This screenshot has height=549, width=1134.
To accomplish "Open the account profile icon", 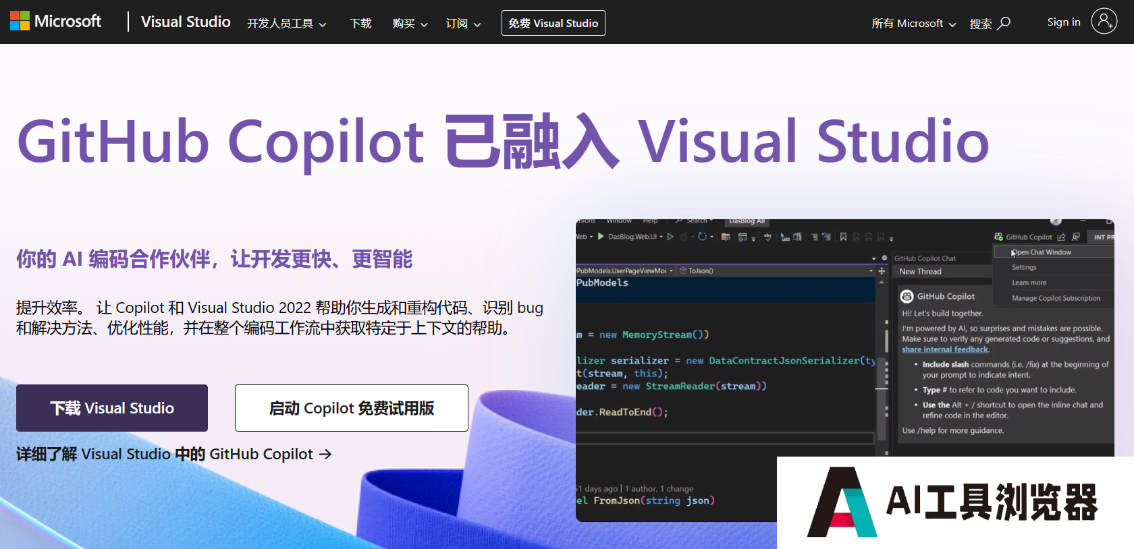I will click(1104, 21).
